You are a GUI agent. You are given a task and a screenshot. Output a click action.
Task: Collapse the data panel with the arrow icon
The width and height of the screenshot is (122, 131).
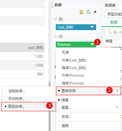[x=53, y=5]
